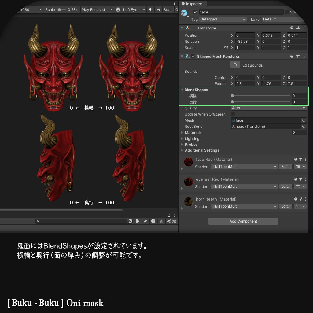Open the Tag dropdown showing Untagged

pyautogui.click(x=223, y=19)
